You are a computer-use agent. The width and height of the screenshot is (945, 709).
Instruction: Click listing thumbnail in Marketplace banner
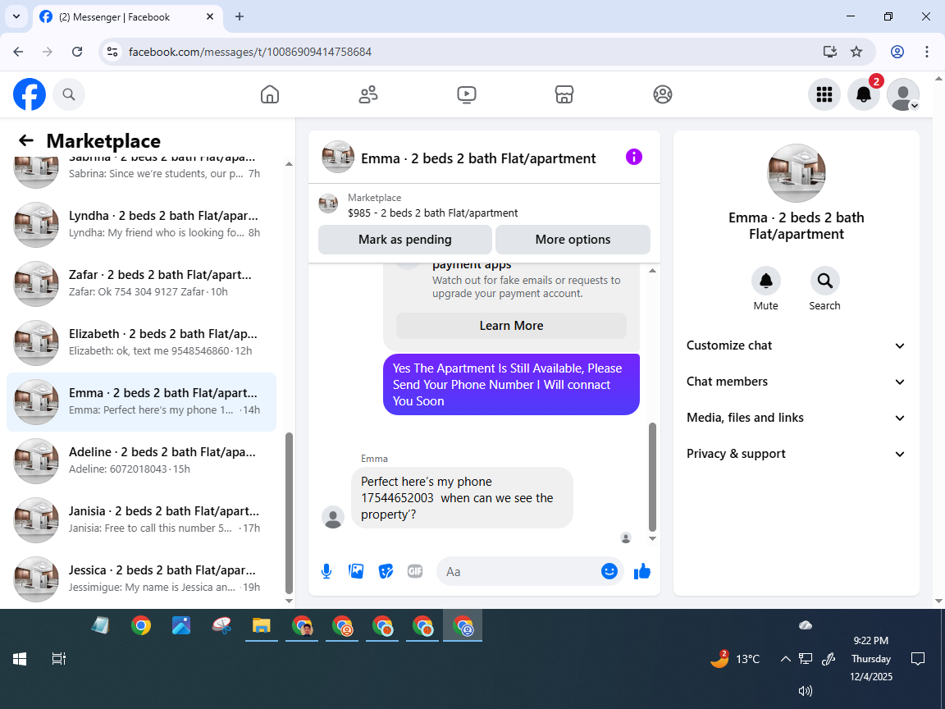[328, 204]
